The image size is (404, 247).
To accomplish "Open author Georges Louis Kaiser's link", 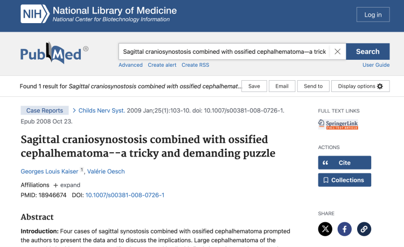I will 50,172.
